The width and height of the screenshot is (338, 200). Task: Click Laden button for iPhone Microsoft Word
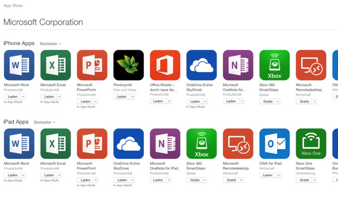tap(12, 96)
